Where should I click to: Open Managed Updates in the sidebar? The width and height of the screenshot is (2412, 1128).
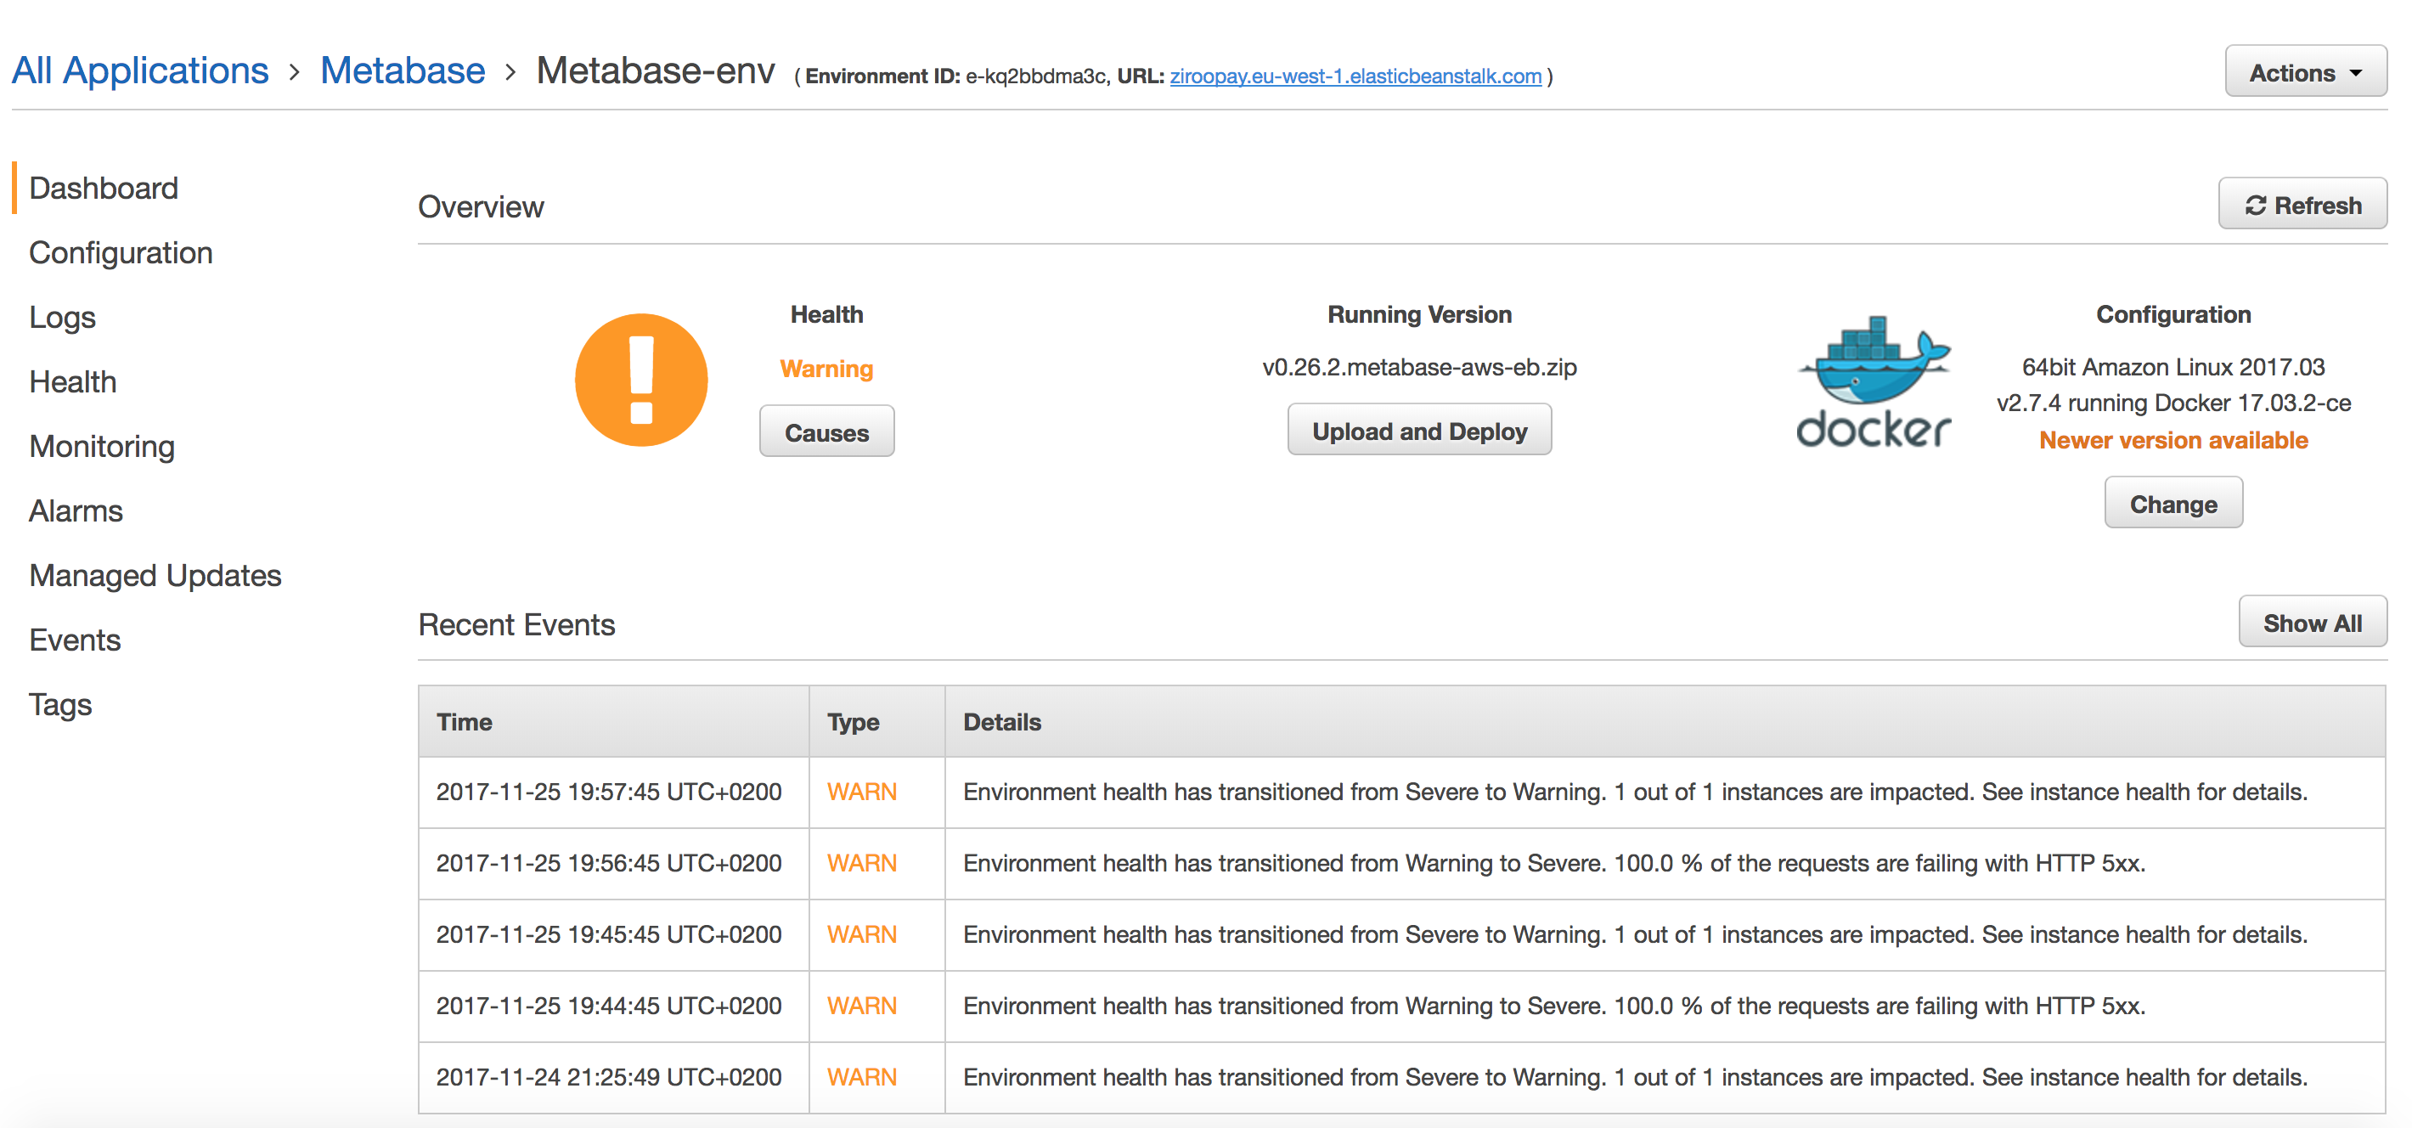pyautogui.click(x=155, y=576)
